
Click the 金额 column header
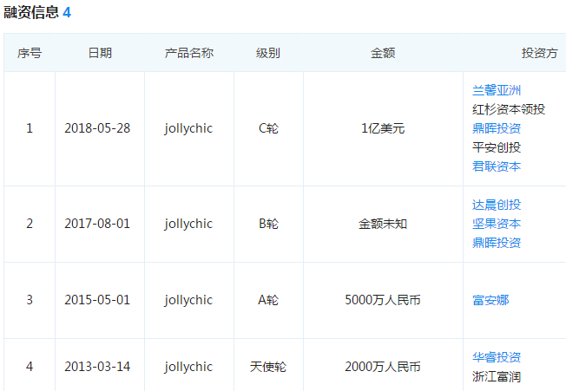(383, 53)
